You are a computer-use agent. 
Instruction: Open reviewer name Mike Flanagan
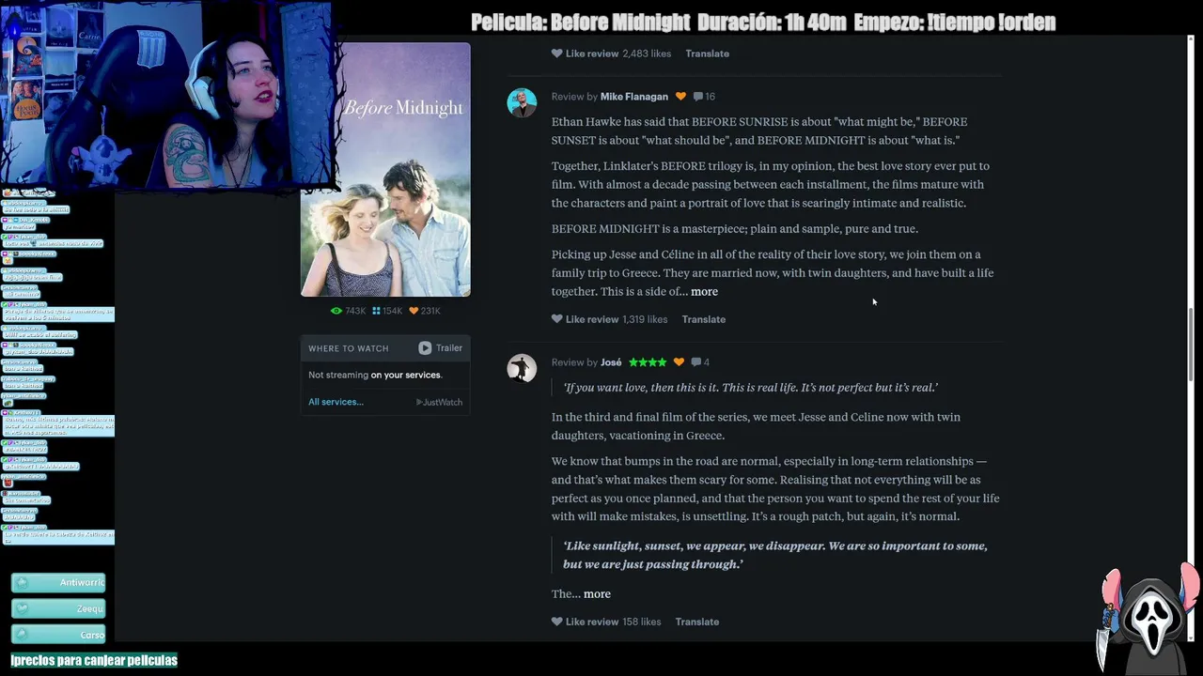point(634,97)
